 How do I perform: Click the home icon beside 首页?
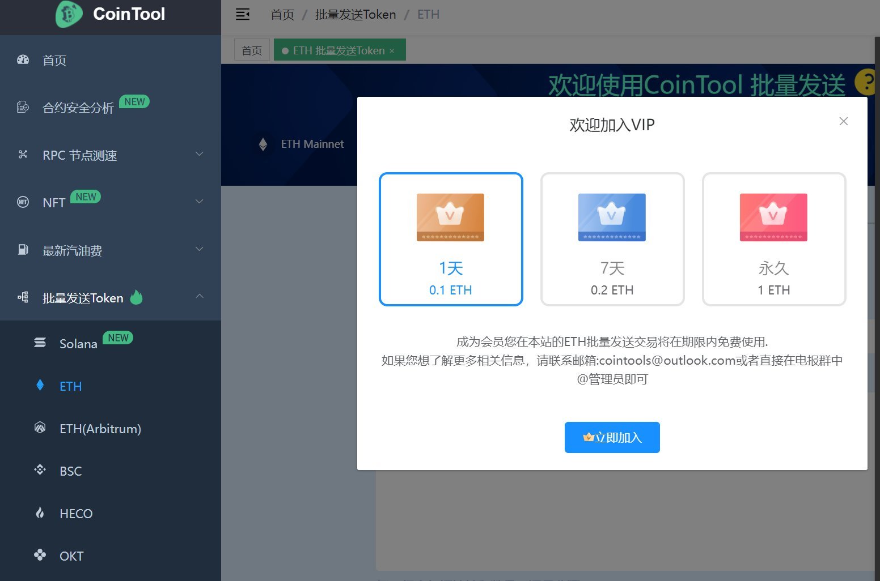tap(23, 60)
